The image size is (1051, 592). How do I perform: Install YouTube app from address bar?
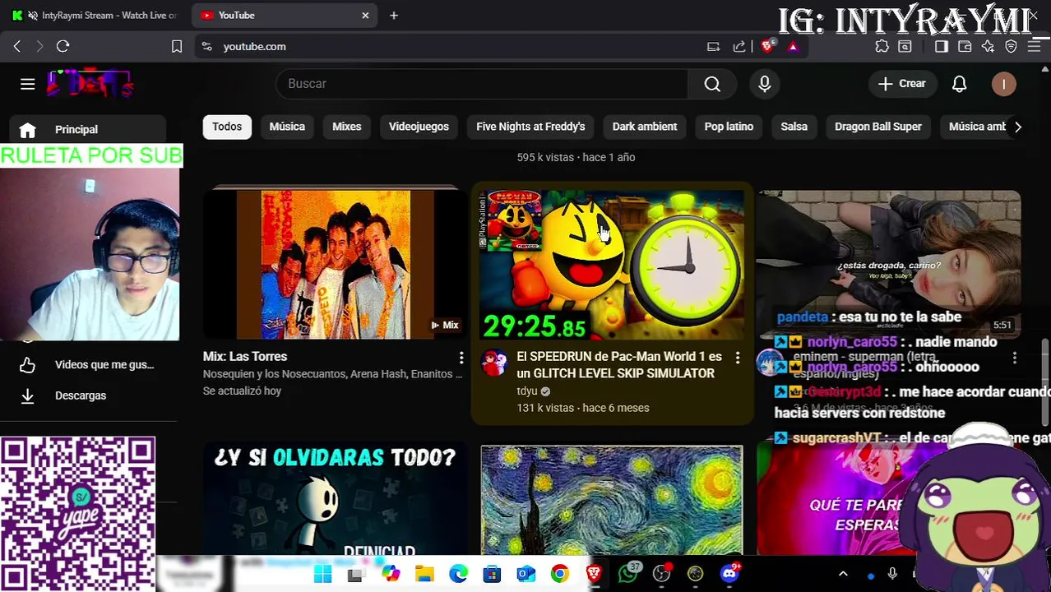713,47
